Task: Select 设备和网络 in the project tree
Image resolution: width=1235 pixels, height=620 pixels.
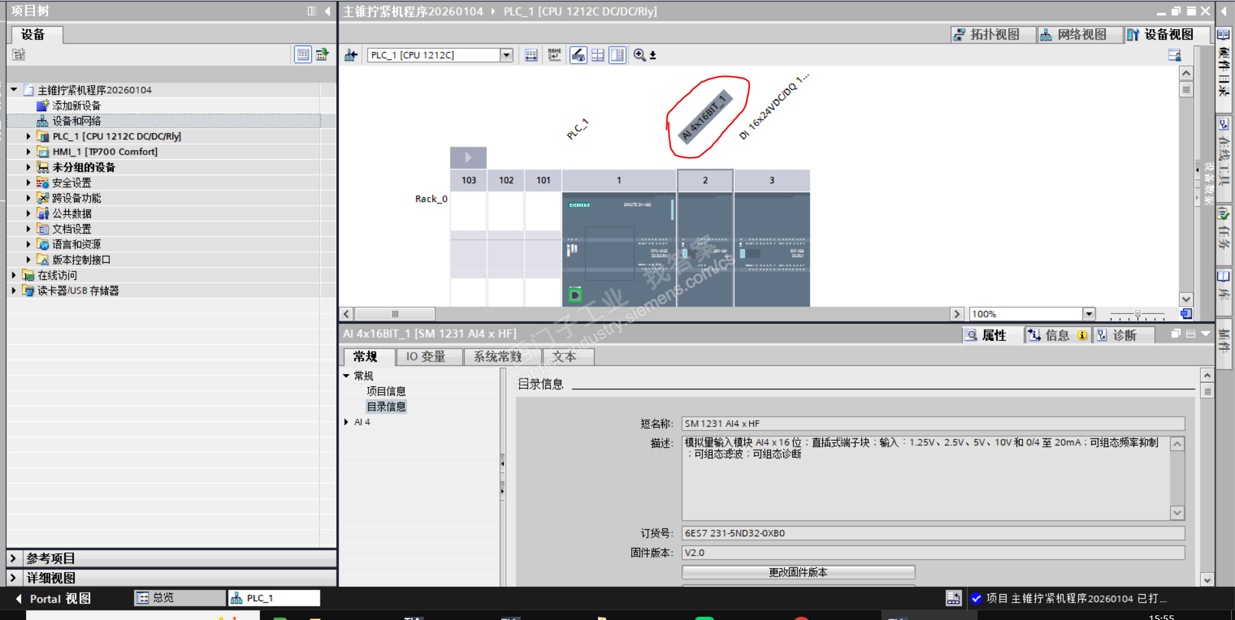Action: (76, 121)
